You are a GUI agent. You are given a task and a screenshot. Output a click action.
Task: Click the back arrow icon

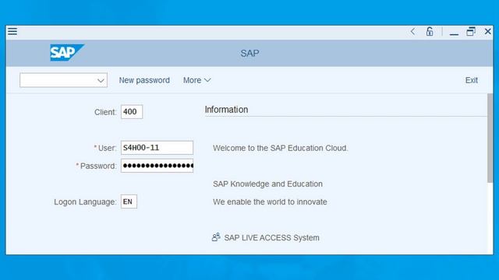point(412,31)
